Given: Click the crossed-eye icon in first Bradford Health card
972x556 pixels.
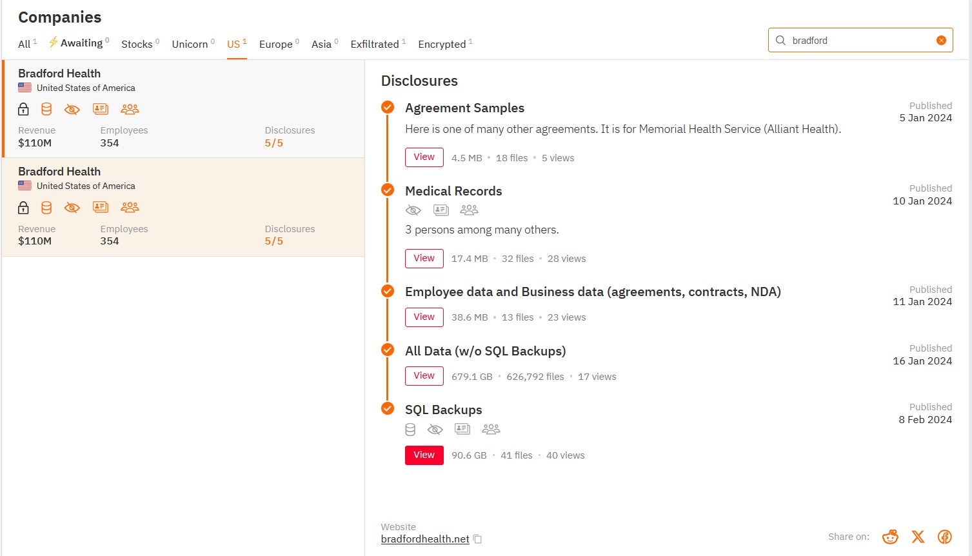Looking at the screenshot, I should pos(72,109).
